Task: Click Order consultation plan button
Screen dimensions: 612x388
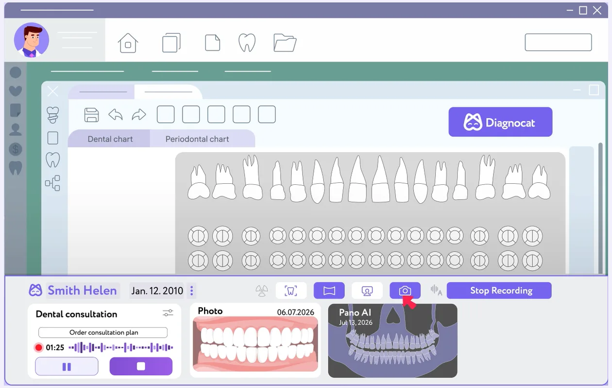Action: tap(103, 333)
